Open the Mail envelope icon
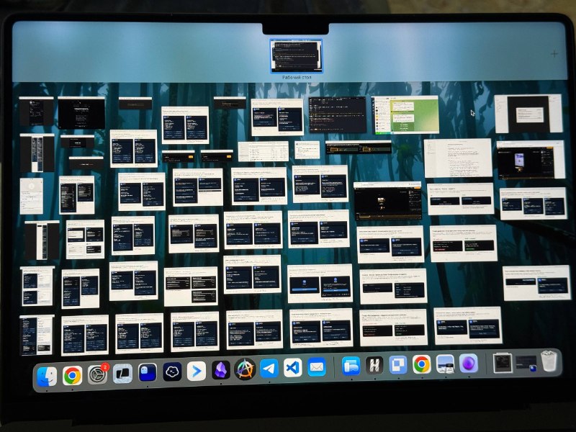 (x=316, y=367)
